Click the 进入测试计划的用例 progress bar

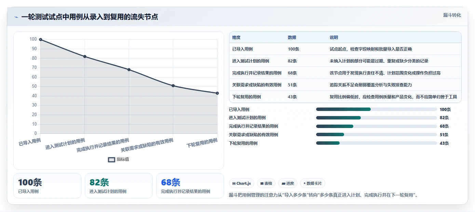click(x=377, y=118)
